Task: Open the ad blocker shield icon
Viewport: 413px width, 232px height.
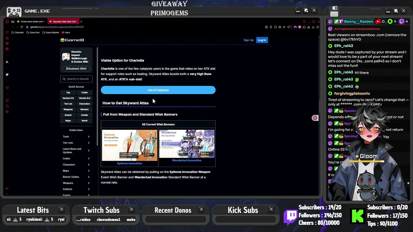Action: [x=280, y=27]
